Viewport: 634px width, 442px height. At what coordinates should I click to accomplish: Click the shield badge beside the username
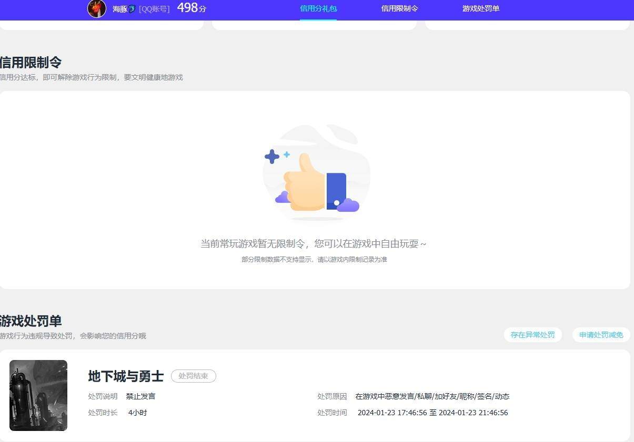click(132, 9)
